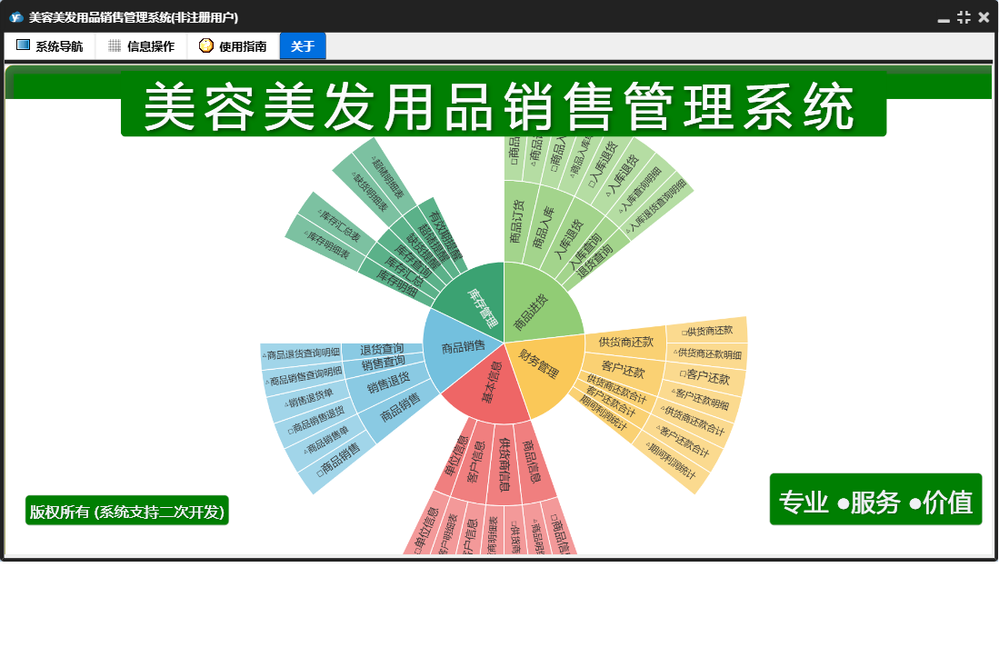Open the 商品销售查询明细 report segment

pyautogui.click(x=305, y=377)
